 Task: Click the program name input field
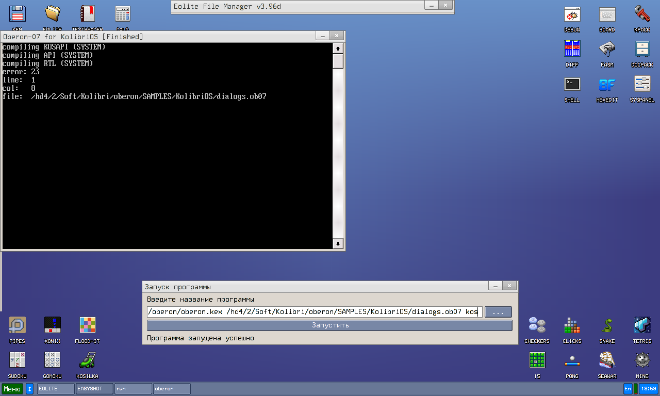pos(315,312)
